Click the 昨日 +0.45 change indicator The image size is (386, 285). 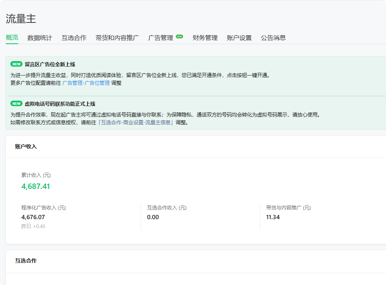(x=33, y=226)
